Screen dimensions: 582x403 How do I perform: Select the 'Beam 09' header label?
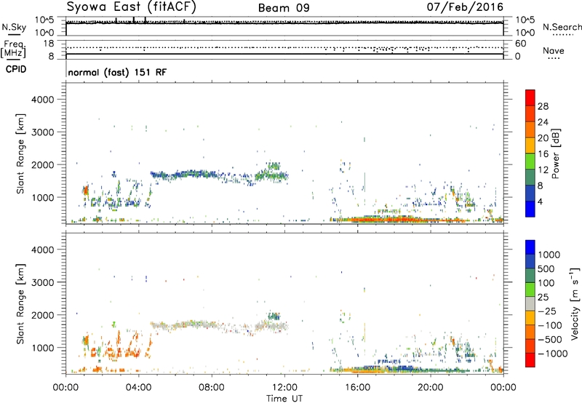[x=284, y=8]
